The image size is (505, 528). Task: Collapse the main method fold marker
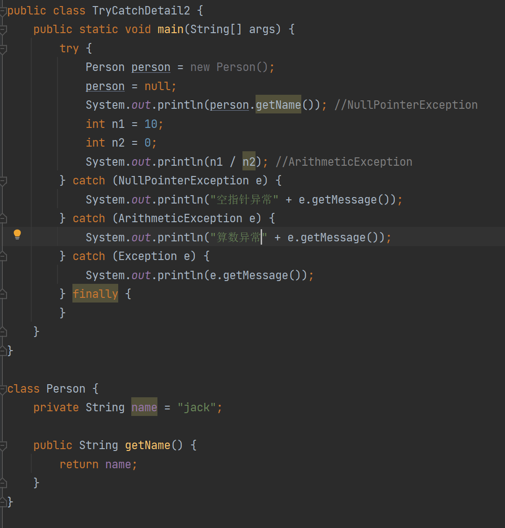3,30
